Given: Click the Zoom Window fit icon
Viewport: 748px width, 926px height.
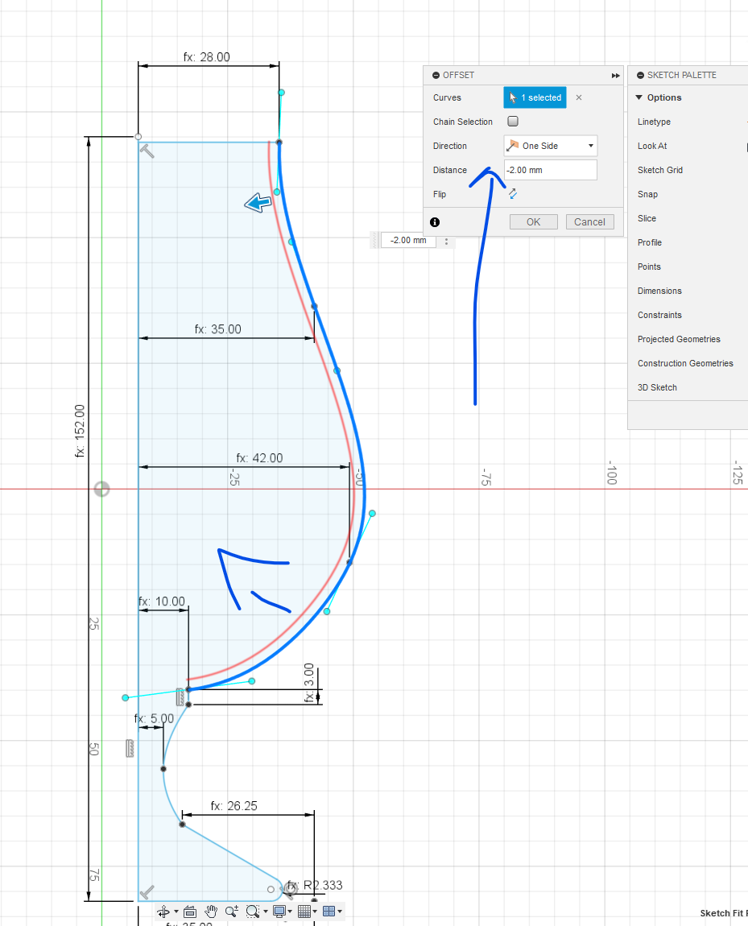Looking at the screenshot, I should tap(253, 912).
